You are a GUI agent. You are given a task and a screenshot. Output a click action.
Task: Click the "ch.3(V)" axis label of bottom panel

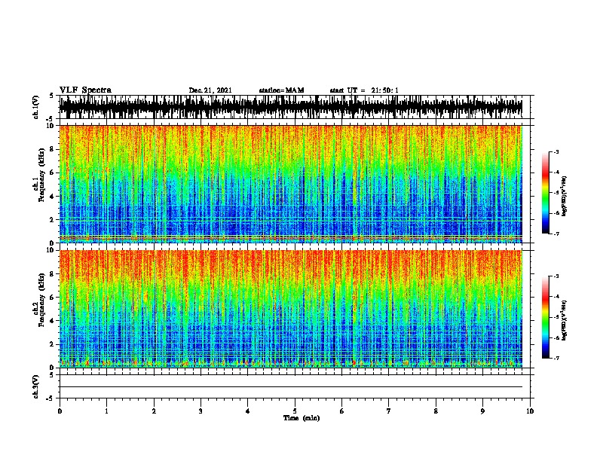coord(36,387)
